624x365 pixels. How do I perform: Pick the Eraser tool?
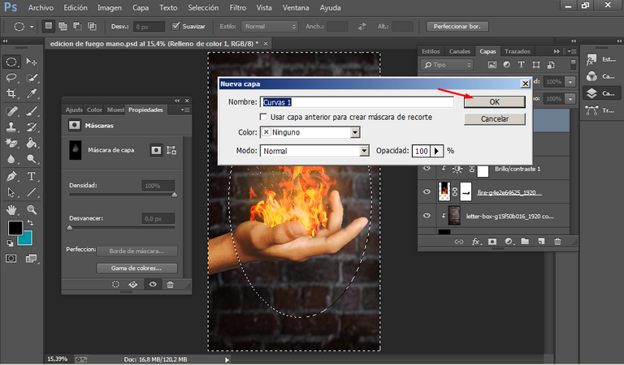[x=11, y=143]
